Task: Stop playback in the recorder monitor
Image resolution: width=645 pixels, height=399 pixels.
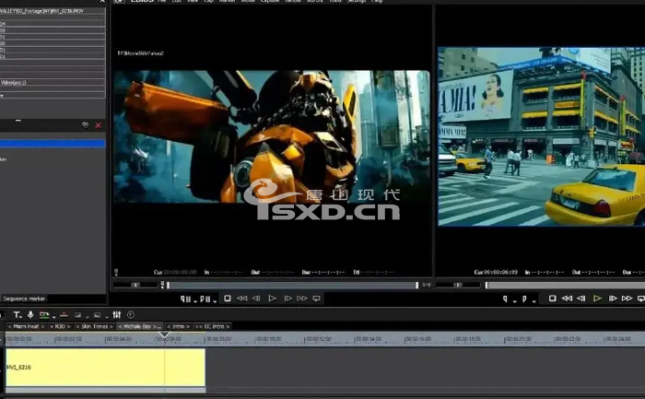Action: (553, 299)
